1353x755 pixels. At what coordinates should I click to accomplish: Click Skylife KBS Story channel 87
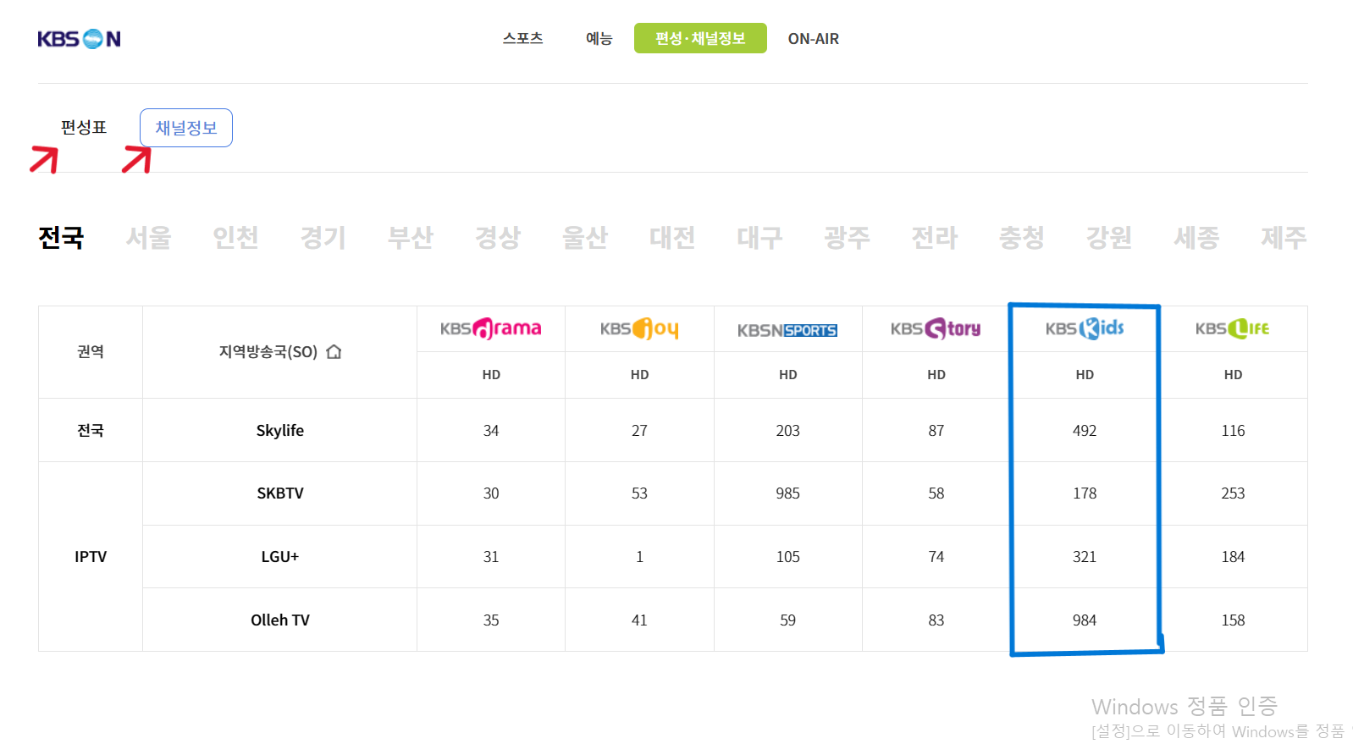click(936, 430)
